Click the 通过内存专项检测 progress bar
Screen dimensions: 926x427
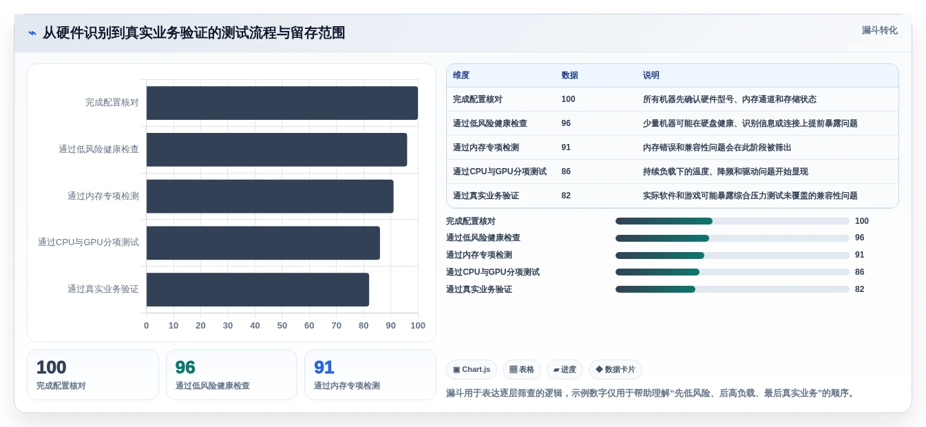(x=733, y=256)
